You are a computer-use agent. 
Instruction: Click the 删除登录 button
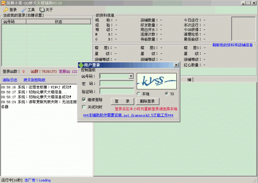pyautogui.click(x=147, y=101)
